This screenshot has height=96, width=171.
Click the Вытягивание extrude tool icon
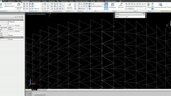5,6
